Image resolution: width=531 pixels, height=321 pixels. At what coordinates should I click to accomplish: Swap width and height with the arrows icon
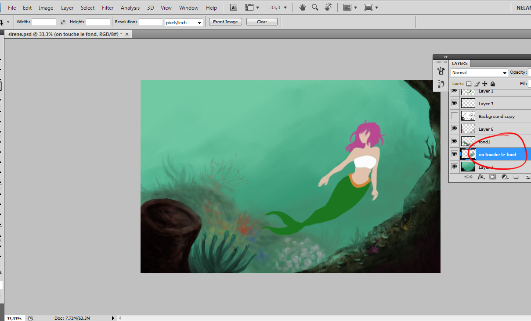(63, 22)
